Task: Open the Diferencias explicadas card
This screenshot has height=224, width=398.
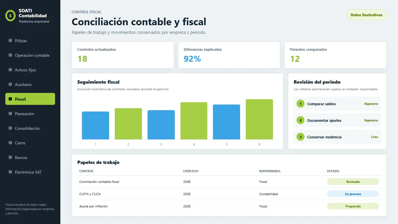Action: pyautogui.click(x=229, y=55)
